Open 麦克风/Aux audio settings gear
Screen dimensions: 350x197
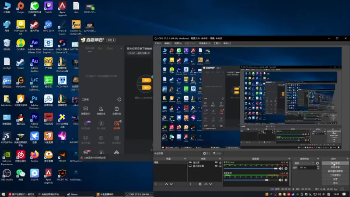point(286,169)
